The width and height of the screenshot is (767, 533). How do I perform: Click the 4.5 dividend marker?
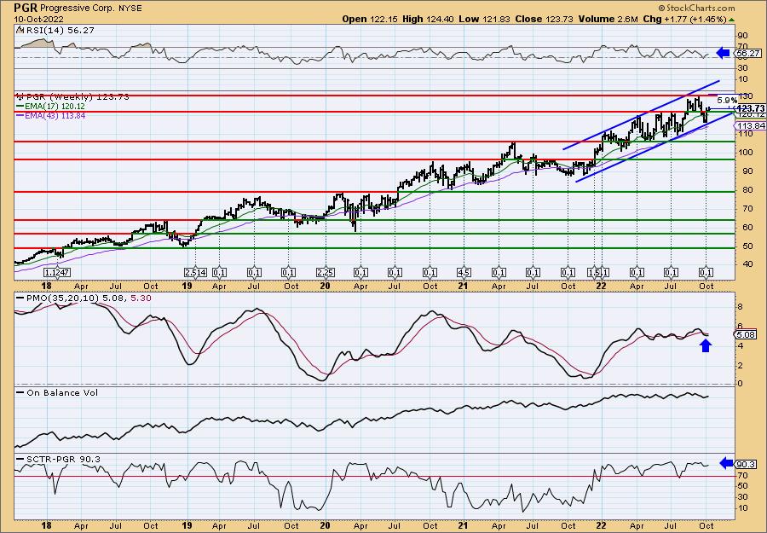click(x=464, y=272)
